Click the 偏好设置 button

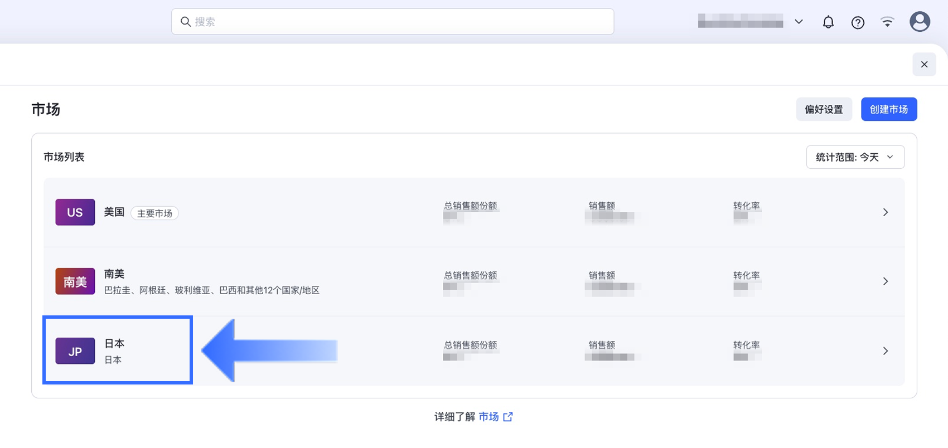pyautogui.click(x=824, y=109)
